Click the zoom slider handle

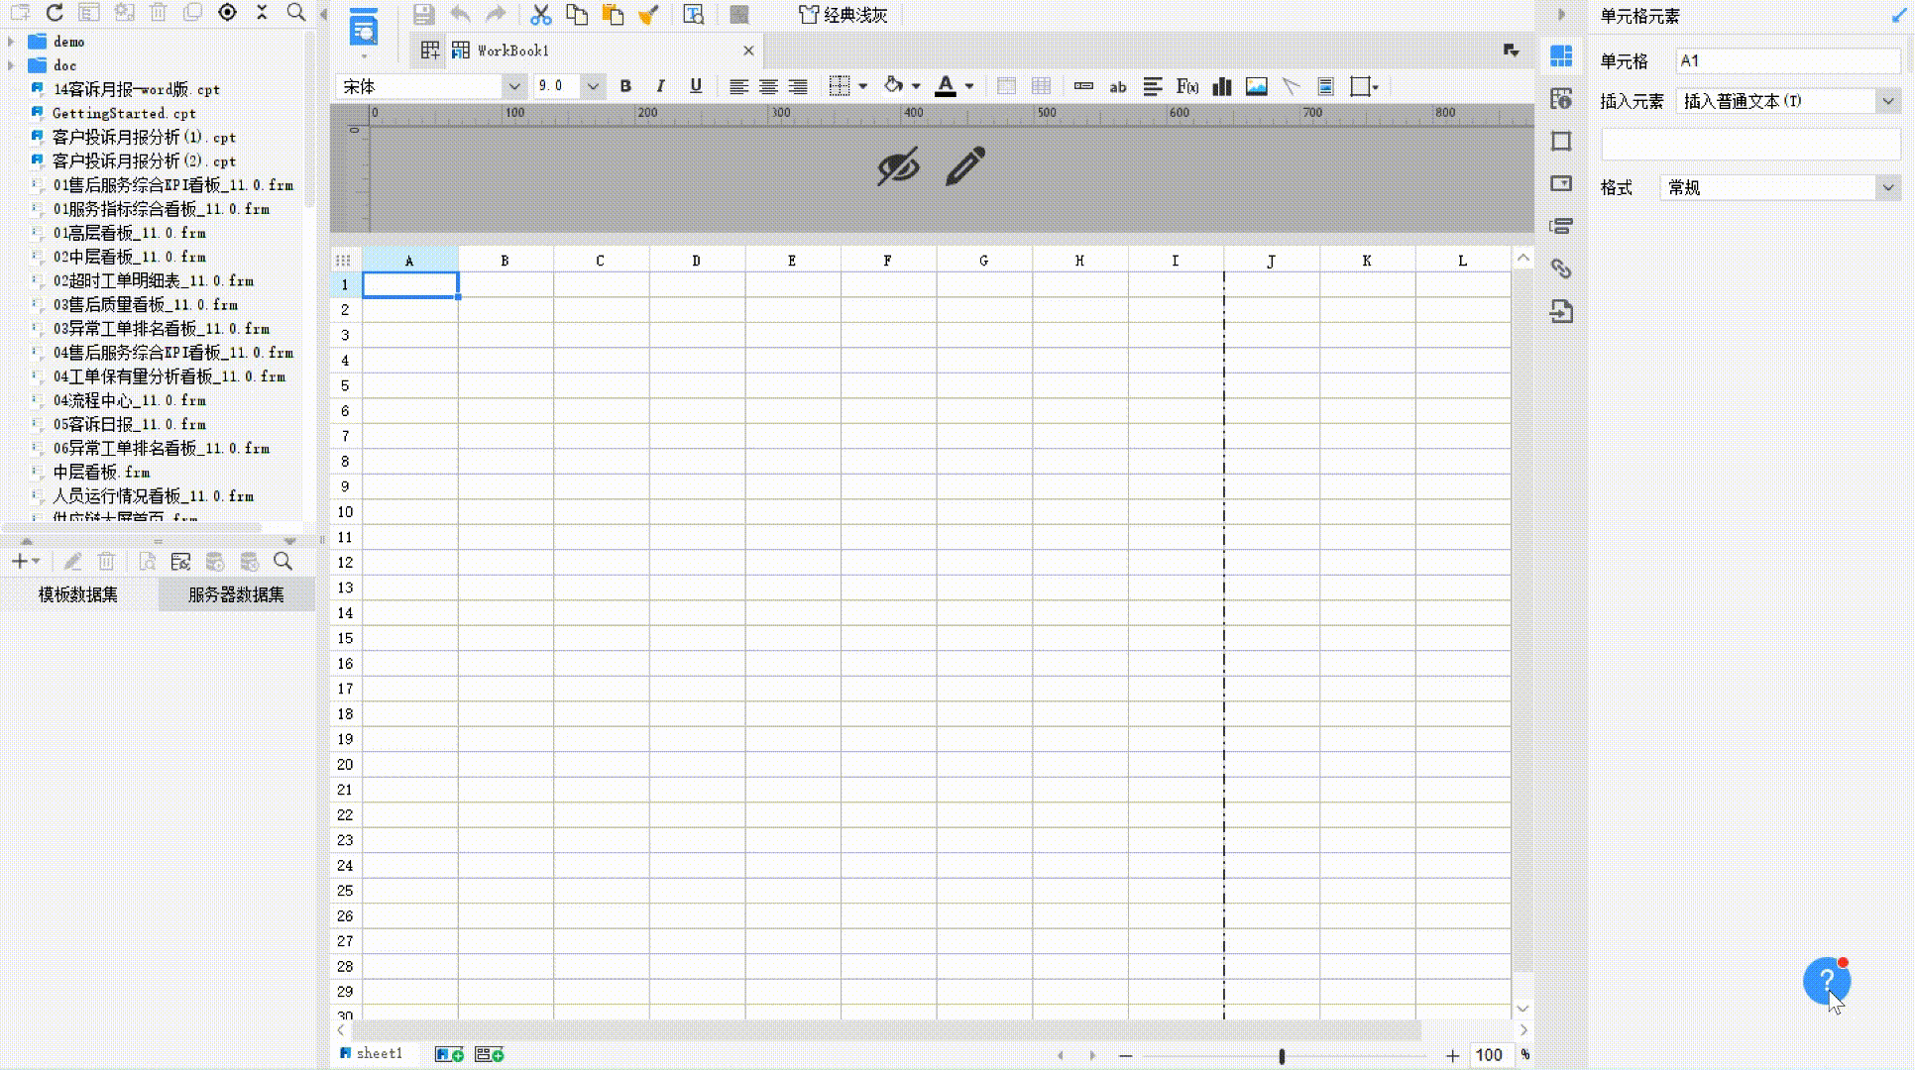(x=1282, y=1056)
